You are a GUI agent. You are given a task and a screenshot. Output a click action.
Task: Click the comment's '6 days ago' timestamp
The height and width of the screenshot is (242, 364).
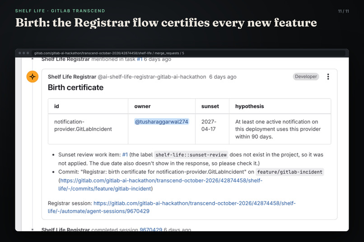click(223, 77)
